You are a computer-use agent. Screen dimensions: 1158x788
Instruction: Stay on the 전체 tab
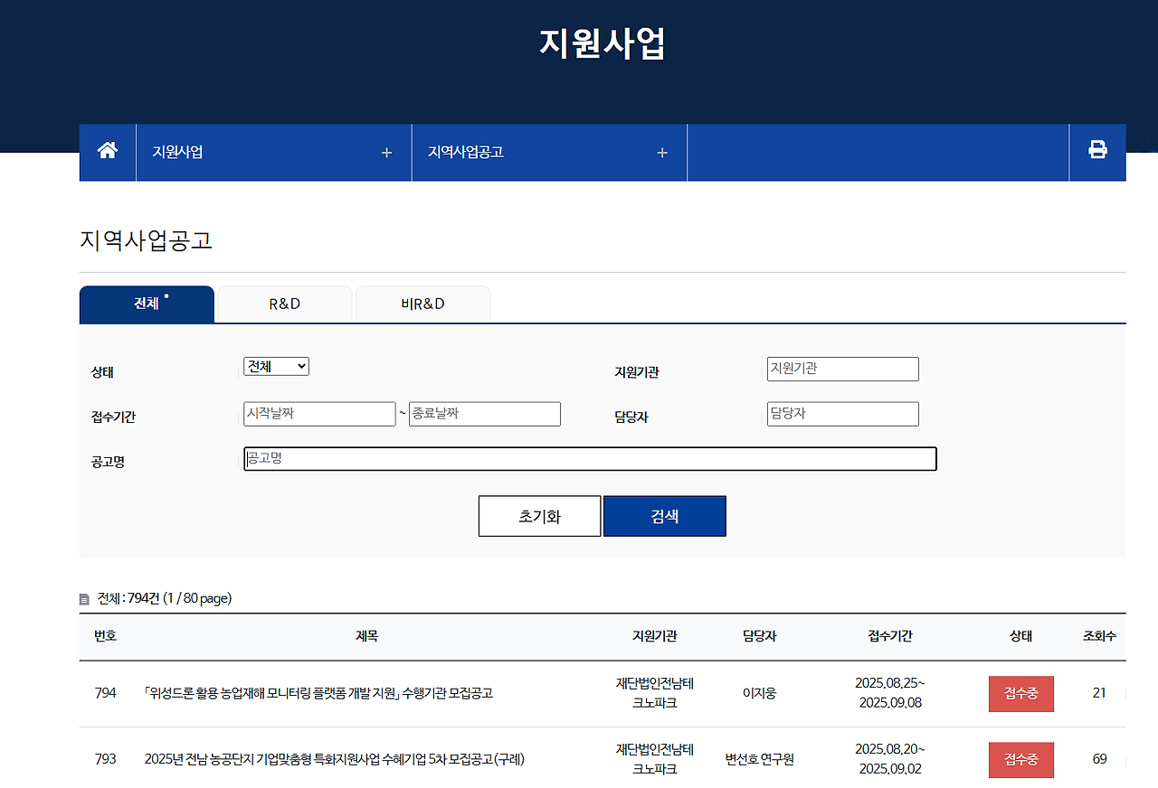click(146, 305)
